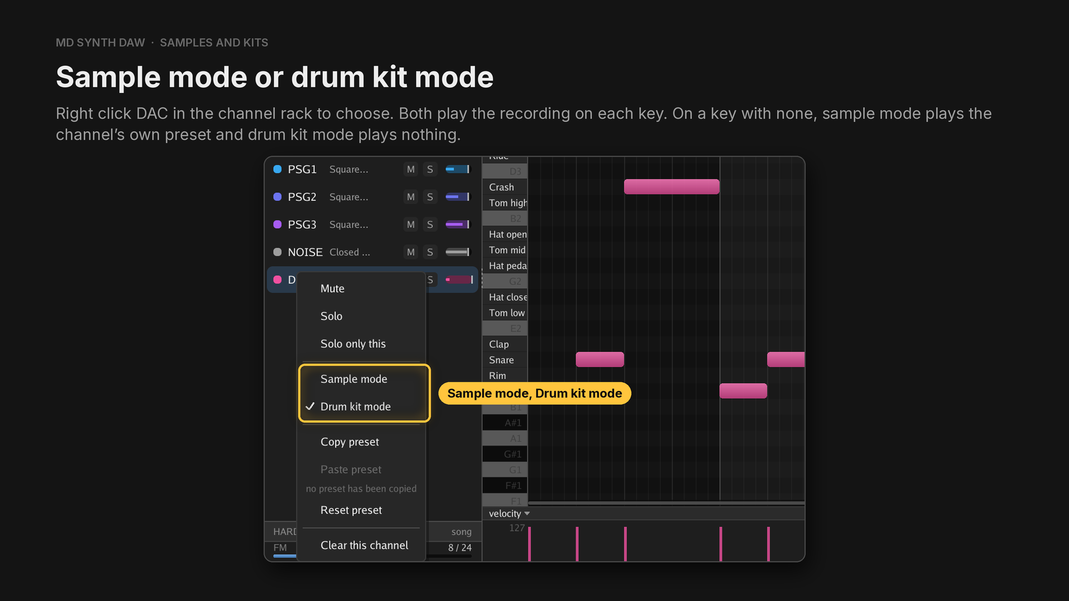Solo the PSG3 channel with S
Image resolution: width=1069 pixels, height=601 pixels.
point(430,224)
